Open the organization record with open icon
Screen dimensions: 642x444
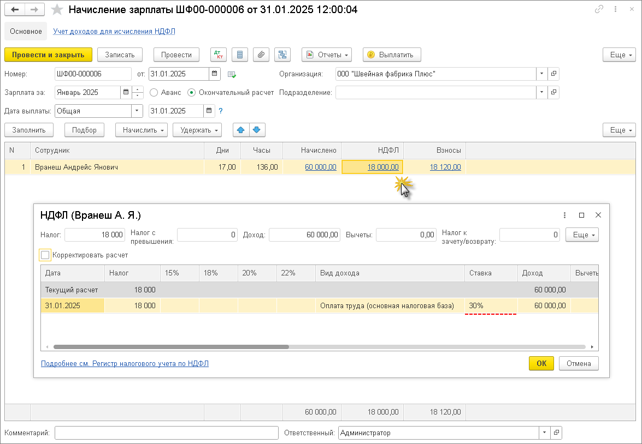[553, 74]
